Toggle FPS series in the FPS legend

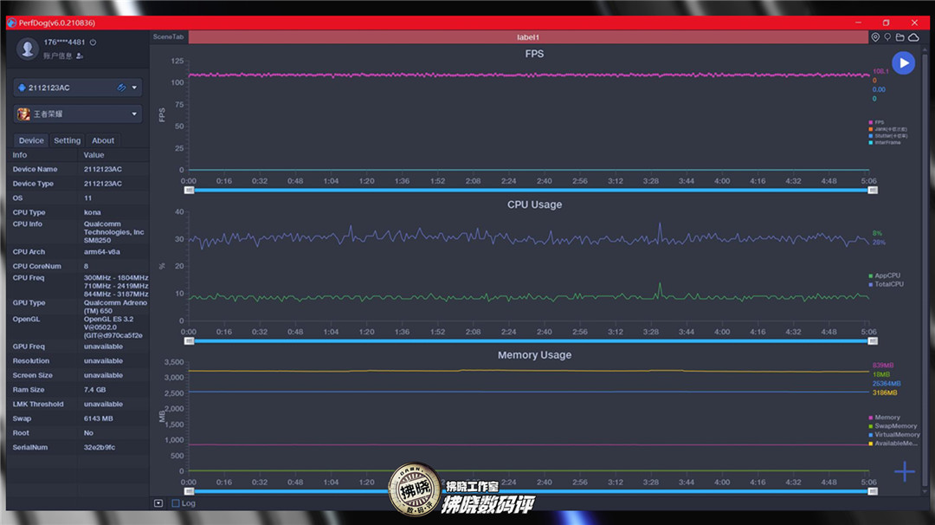click(876, 122)
